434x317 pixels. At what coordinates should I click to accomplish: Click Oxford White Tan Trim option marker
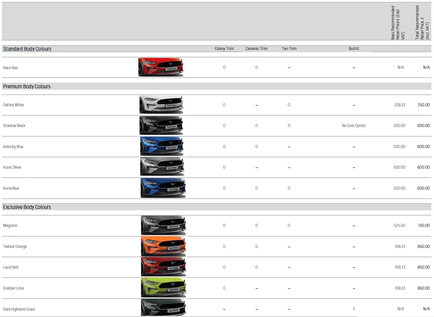click(289, 105)
